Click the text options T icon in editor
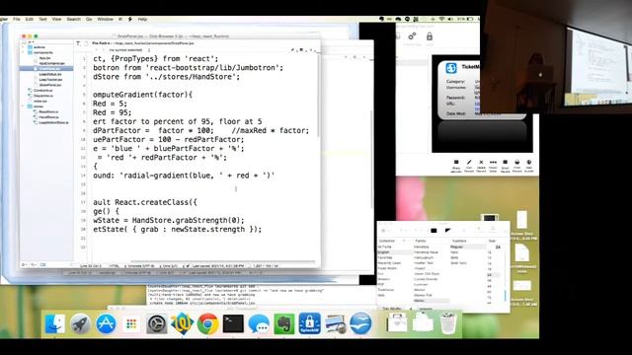 click(x=78, y=43)
